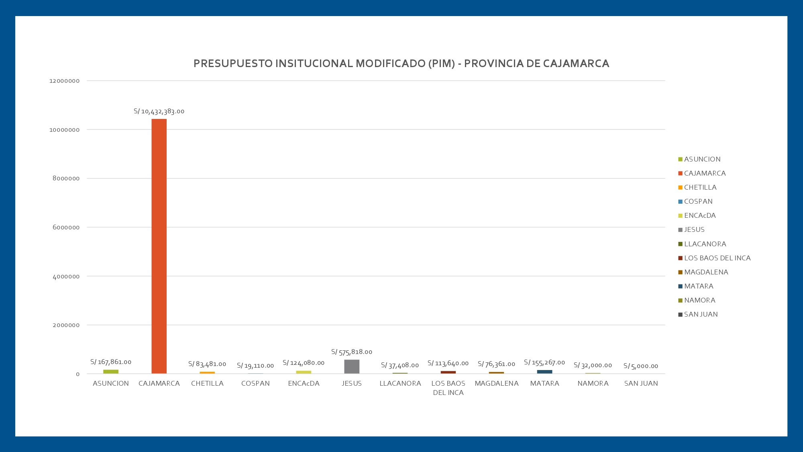Viewport: 803px width, 452px height.
Task: Click the COSPAN legend entry
Action: 698,201
